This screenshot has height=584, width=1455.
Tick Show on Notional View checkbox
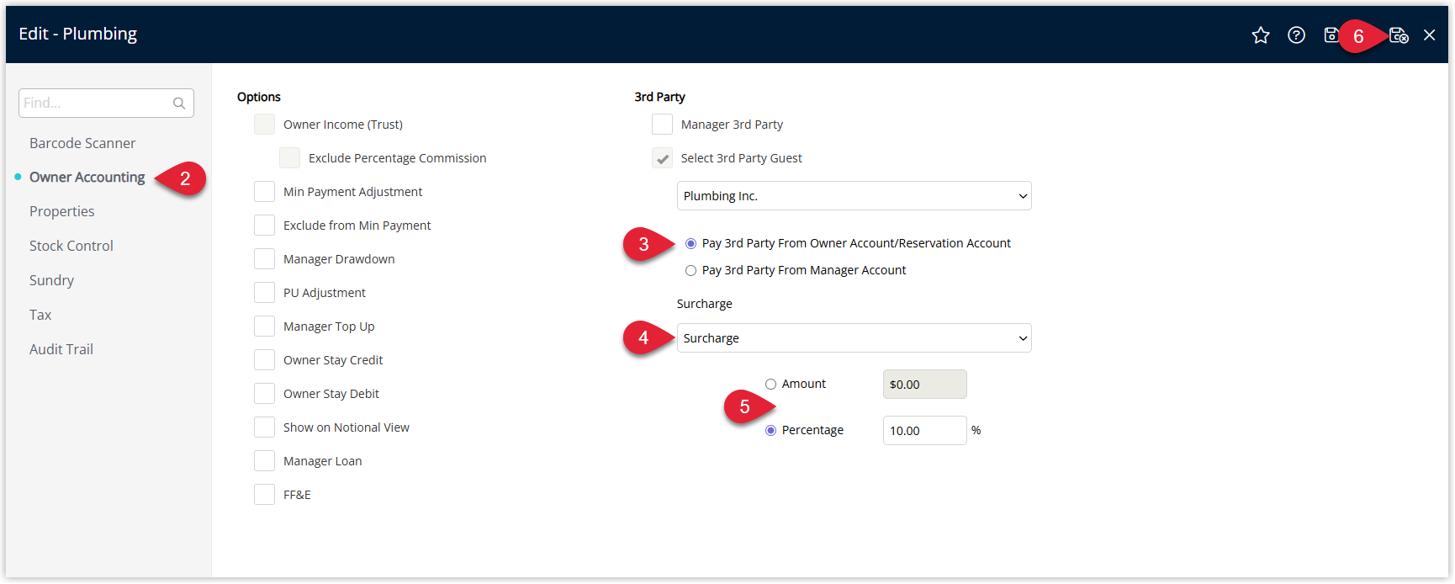[264, 427]
